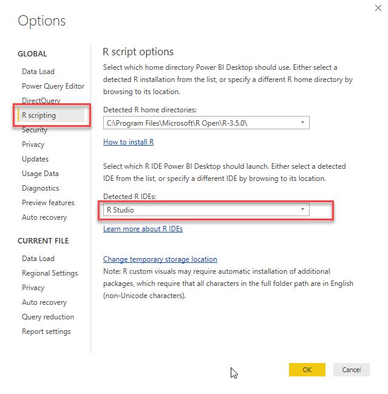Image resolution: width=388 pixels, height=394 pixels.
Task: Click the How to install R link
Action: (128, 142)
